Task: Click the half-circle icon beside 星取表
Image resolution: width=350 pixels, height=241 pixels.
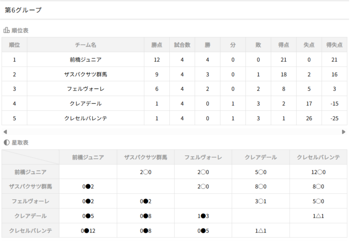Action: click(6, 143)
